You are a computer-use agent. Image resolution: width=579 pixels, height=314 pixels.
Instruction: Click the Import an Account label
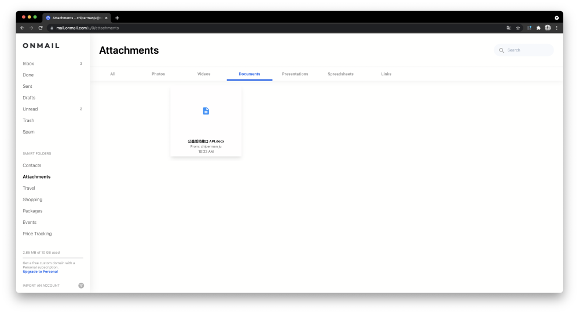click(41, 286)
